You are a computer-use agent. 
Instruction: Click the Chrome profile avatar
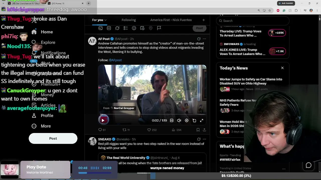311,10
